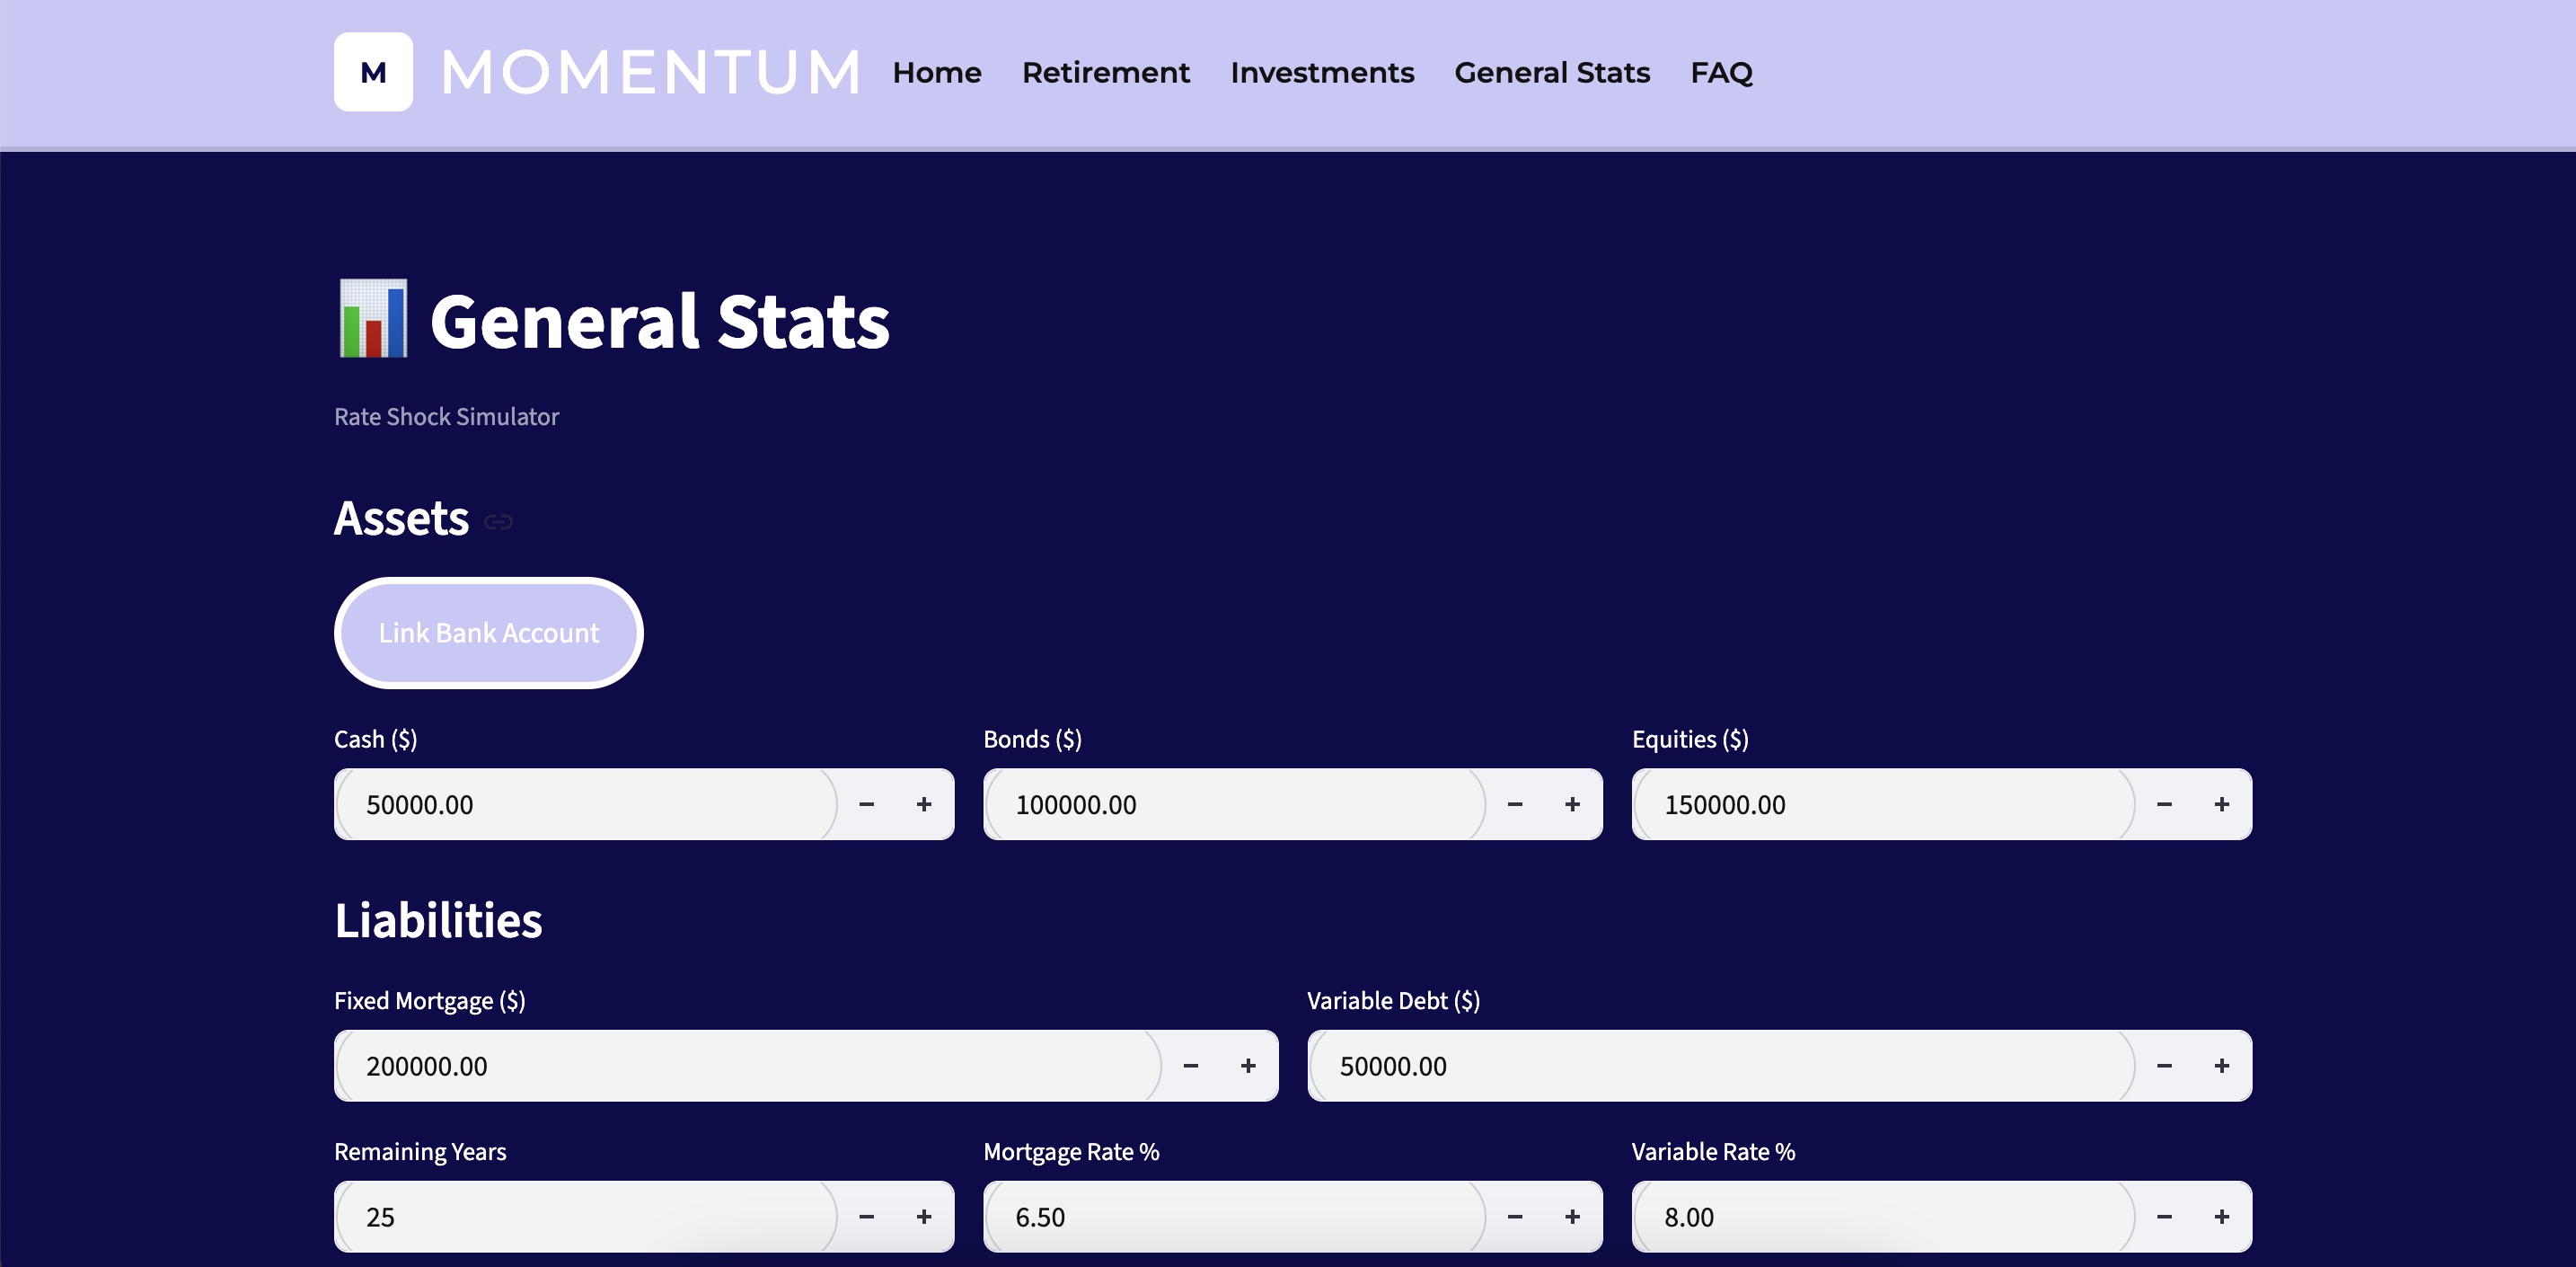This screenshot has height=1267, width=2576.
Task: Decrement the Equities value
Action: coord(2164,803)
